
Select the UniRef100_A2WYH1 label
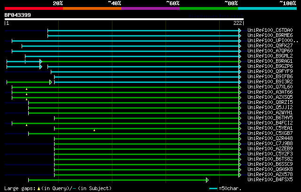click(x=270, y=113)
